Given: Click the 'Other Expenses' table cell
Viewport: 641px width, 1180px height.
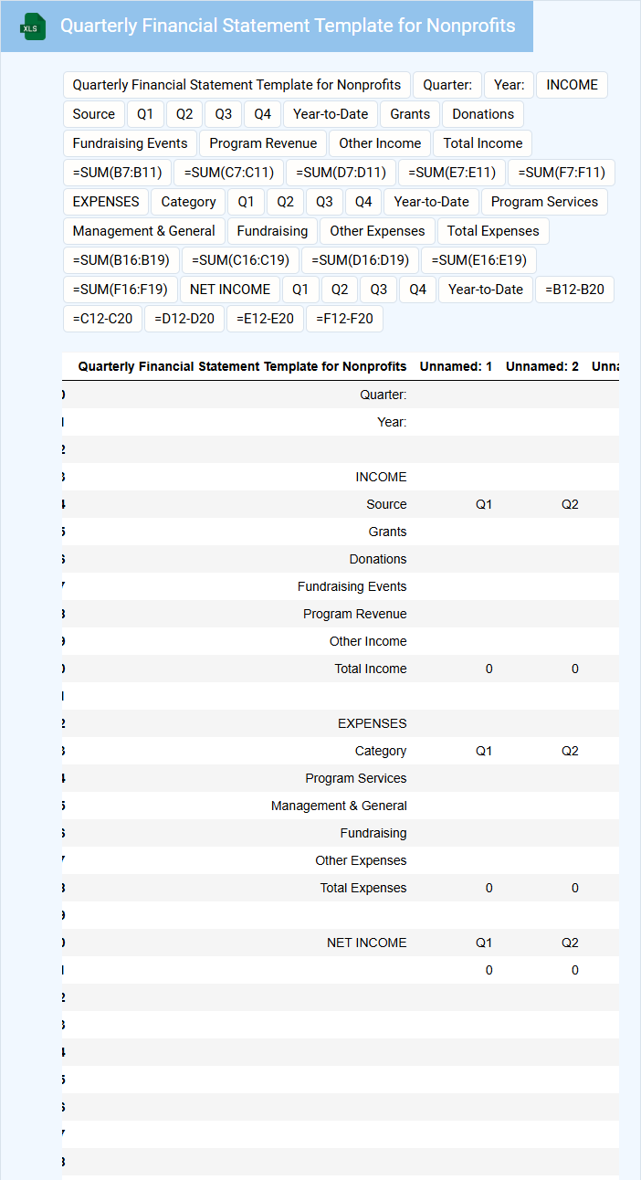Looking at the screenshot, I should point(362,860).
